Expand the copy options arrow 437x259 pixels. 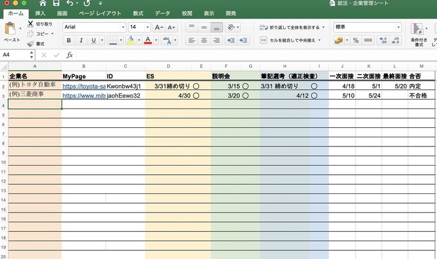click(x=52, y=34)
